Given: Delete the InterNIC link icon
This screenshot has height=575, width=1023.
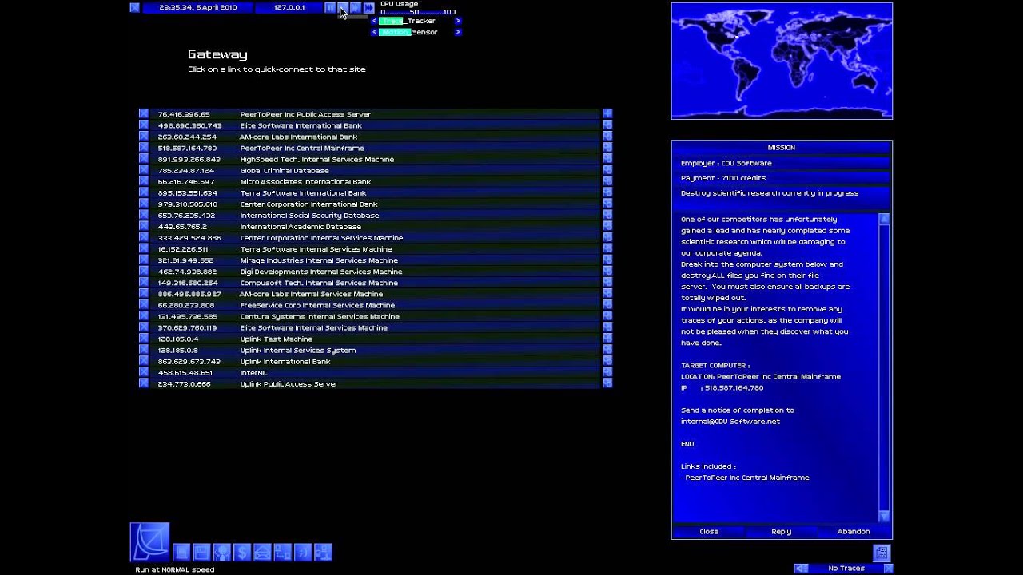Looking at the screenshot, I should pos(144,372).
